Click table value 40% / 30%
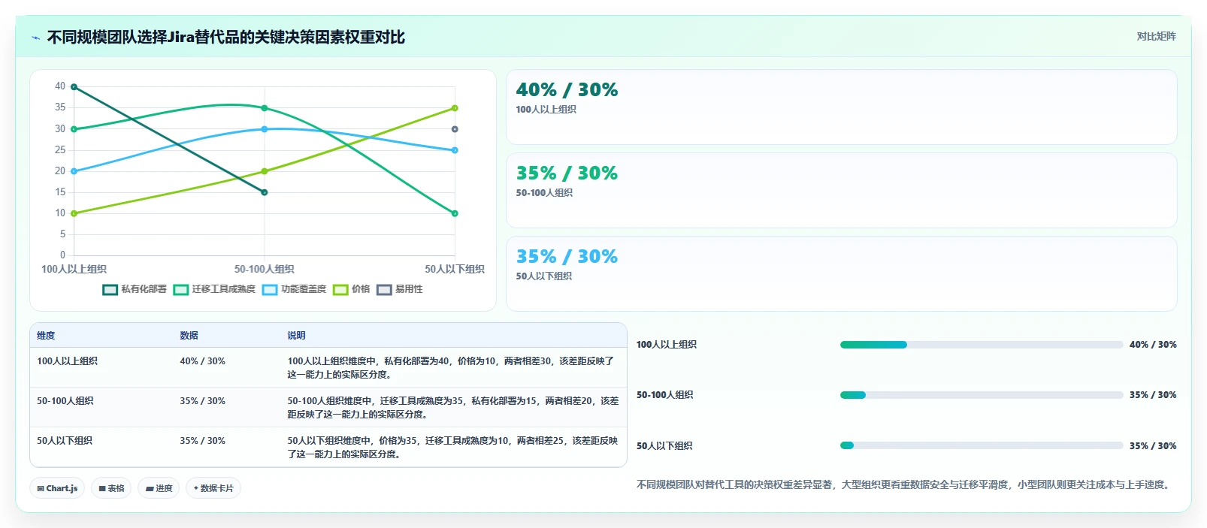 pyautogui.click(x=202, y=361)
